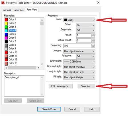Select Color 11 plot style text

(13, 56)
